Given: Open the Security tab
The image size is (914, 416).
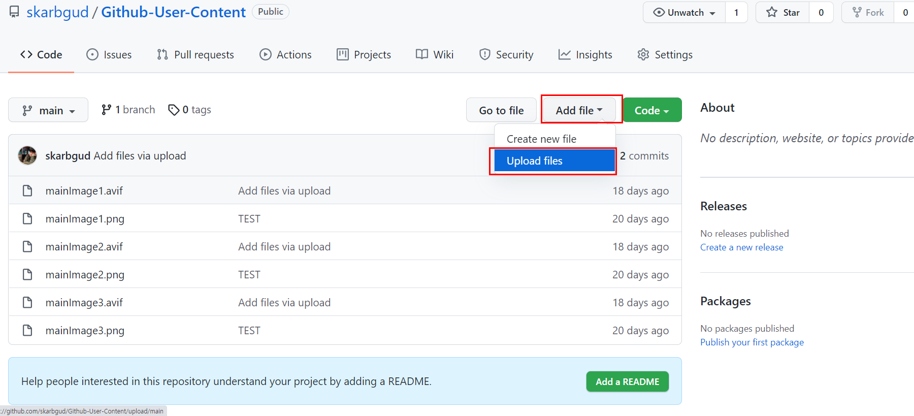Looking at the screenshot, I should click(506, 54).
